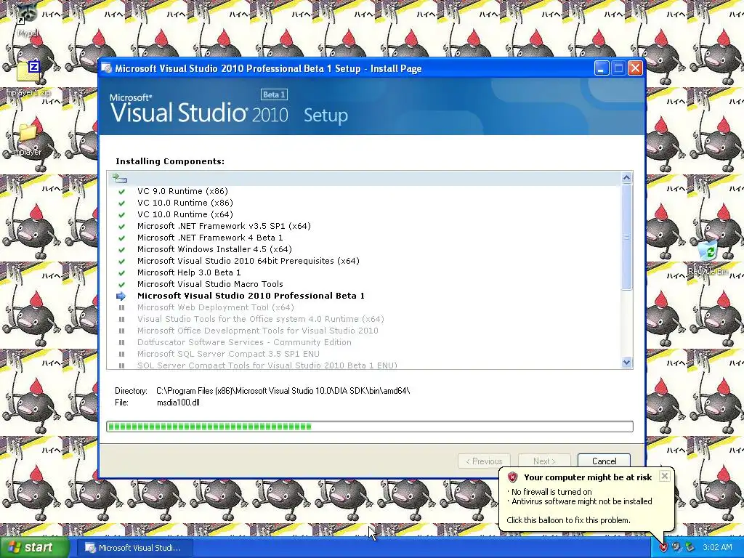
Task: Click the installation directory path text
Action: coord(283,391)
